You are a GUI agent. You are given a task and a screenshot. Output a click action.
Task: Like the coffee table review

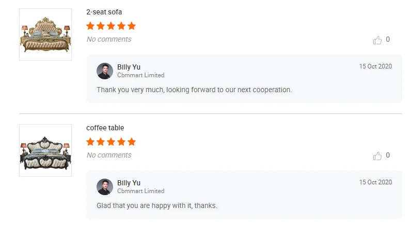(x=377, y=156)
